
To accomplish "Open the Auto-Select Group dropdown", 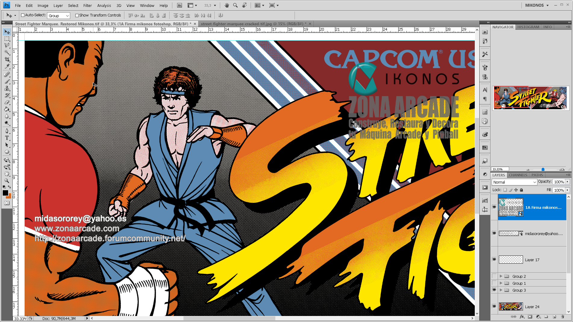I will tap(59, 16).
